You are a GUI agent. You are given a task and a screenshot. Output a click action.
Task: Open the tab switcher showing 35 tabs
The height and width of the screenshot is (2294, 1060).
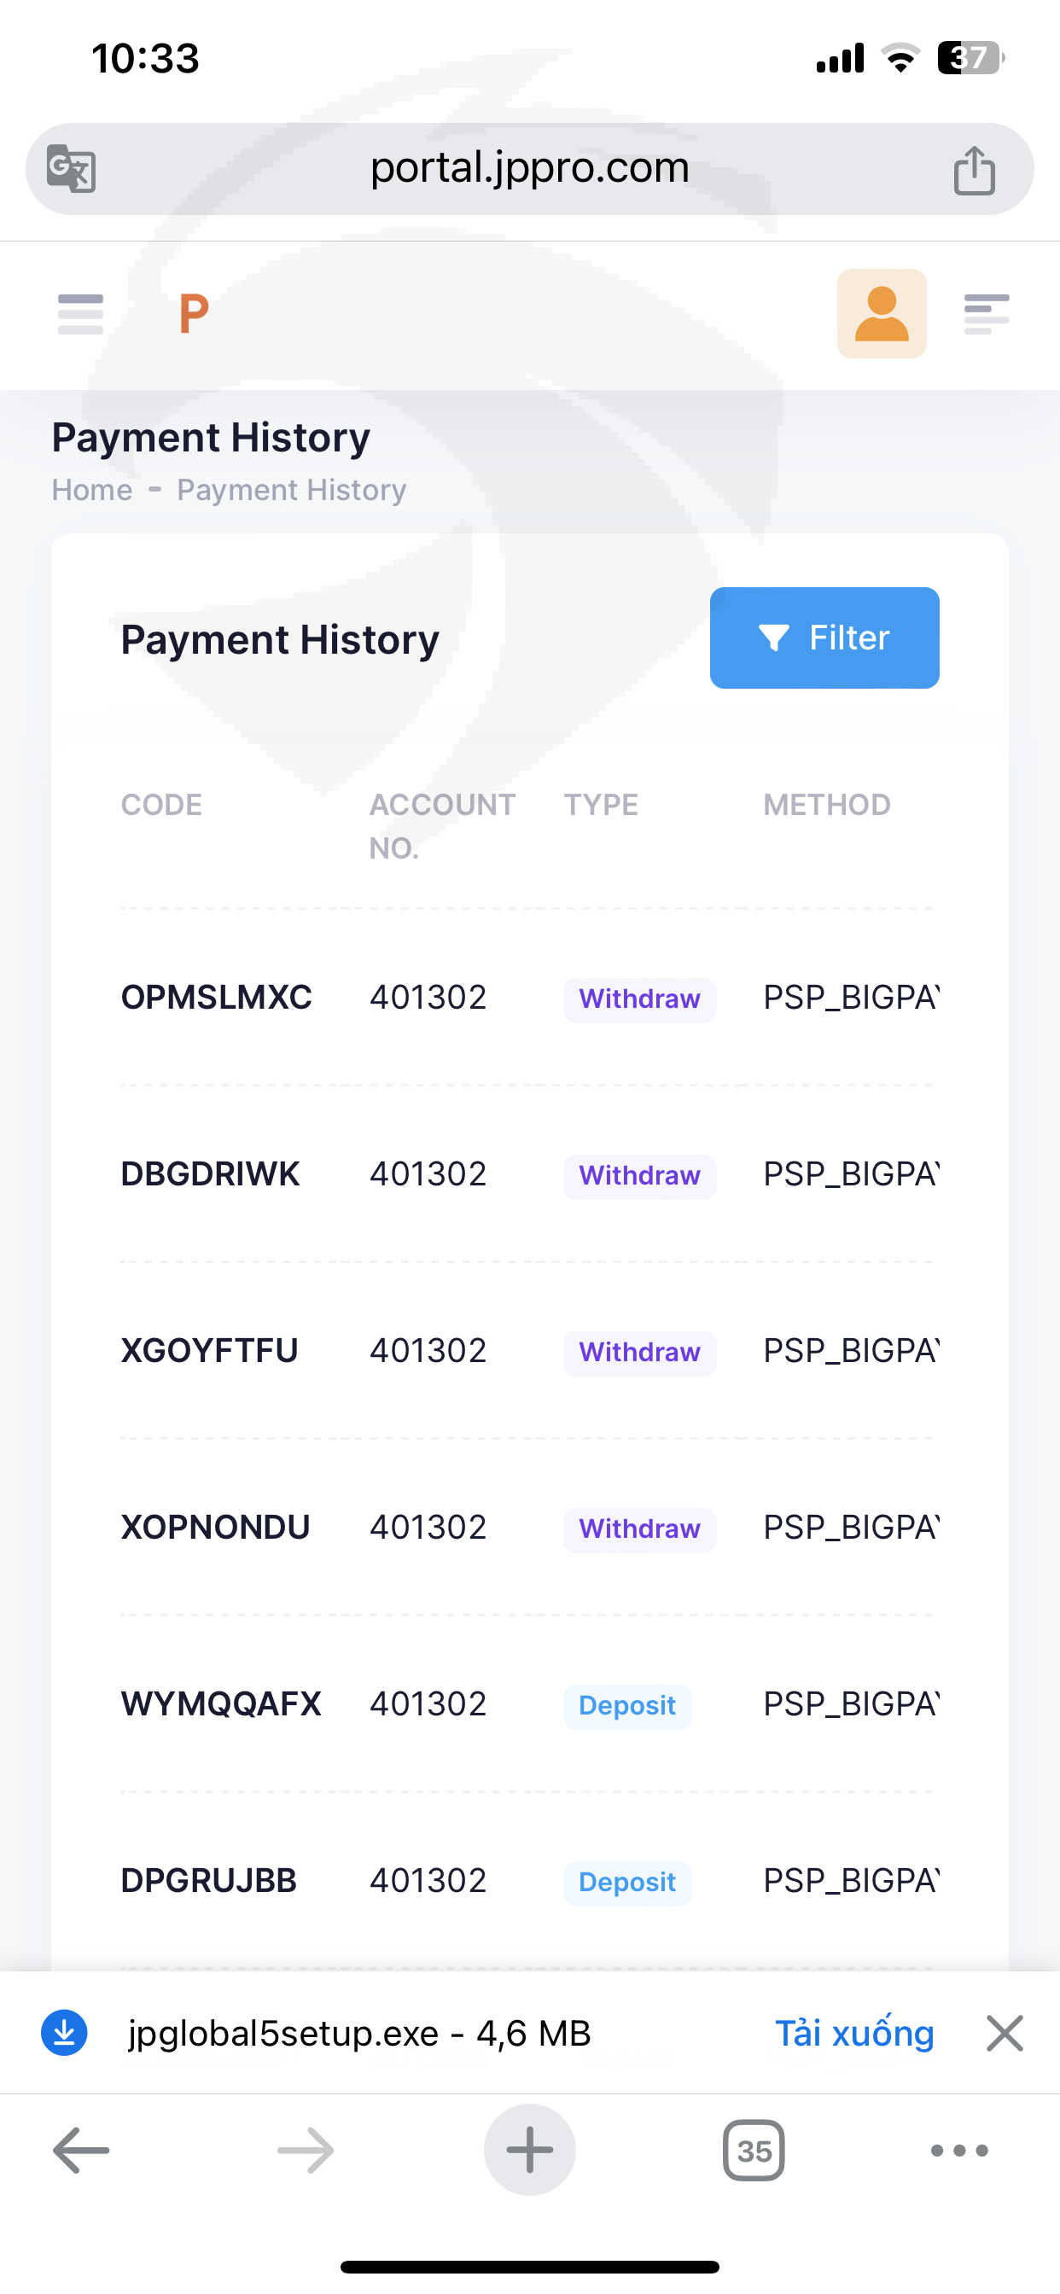(x=754, y=2151)
